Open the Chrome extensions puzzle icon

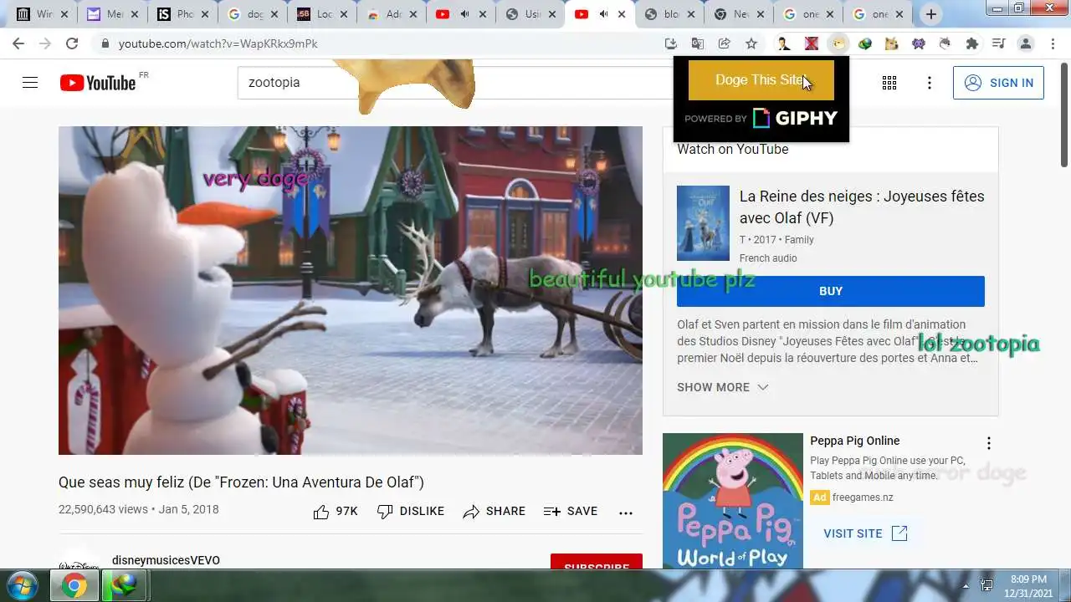click(971, 43)
